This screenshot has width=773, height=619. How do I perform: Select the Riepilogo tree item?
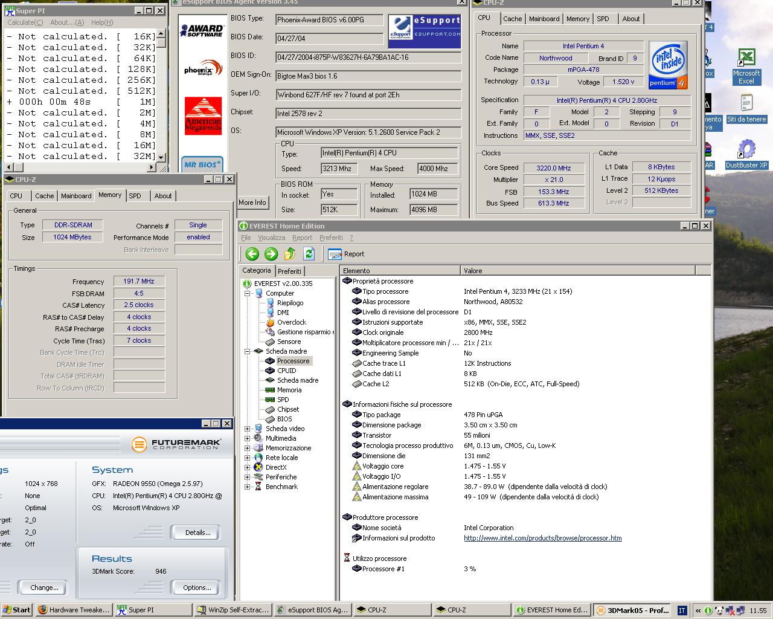(290, 303)
